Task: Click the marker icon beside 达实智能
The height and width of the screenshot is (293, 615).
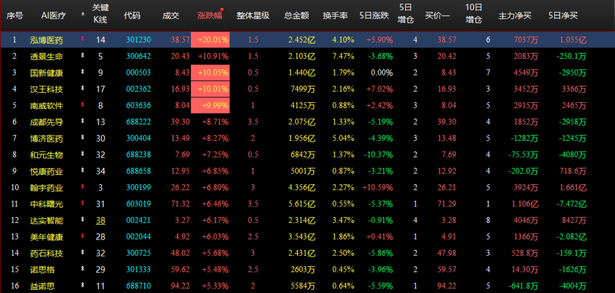Action: coord(83,220)
